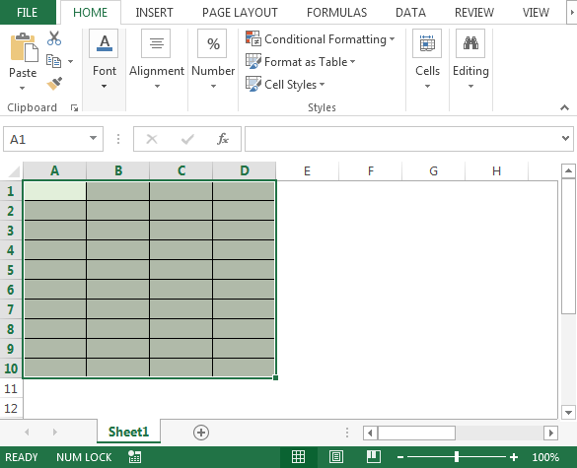This screenshot has width=577, height=468.
Task: Select row 11 header
Action: (x=11, y=388)
